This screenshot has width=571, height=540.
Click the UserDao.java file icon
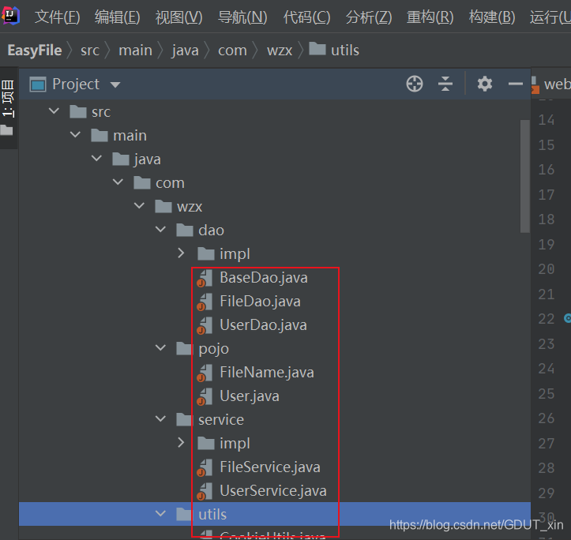click(x=205, y=325)
